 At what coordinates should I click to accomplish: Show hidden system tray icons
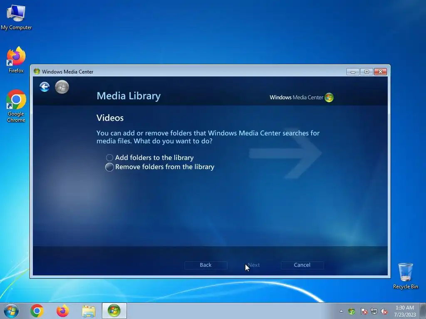[341, 311]
